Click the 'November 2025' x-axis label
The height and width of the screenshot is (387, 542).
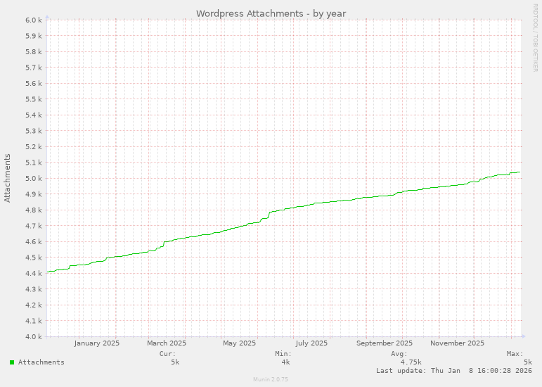457,343
